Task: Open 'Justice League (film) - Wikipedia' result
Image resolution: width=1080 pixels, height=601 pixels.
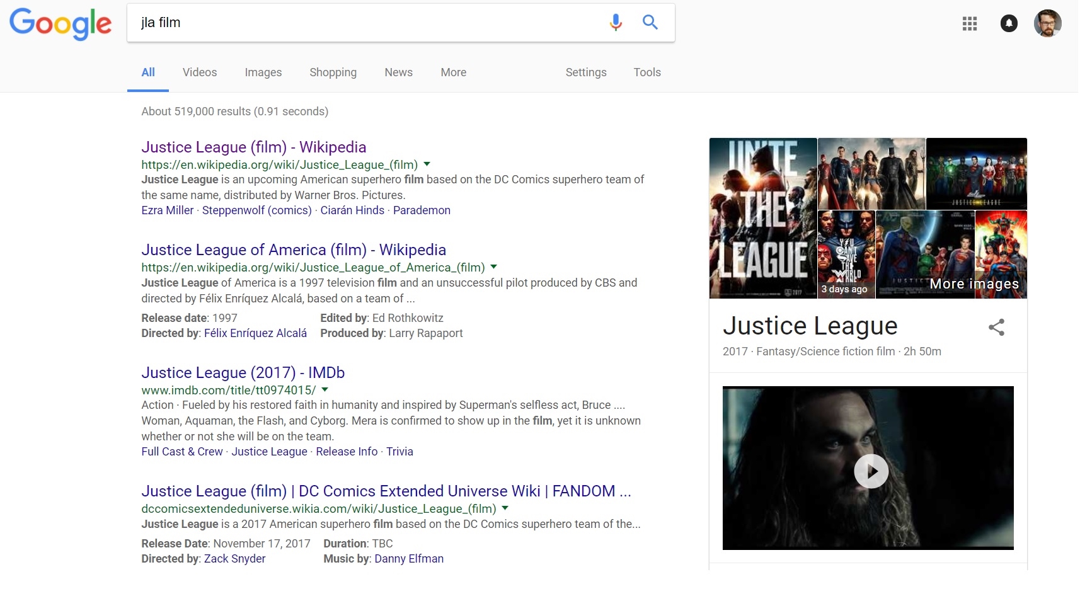Action: pyautogui.click(x=254, y=147)
